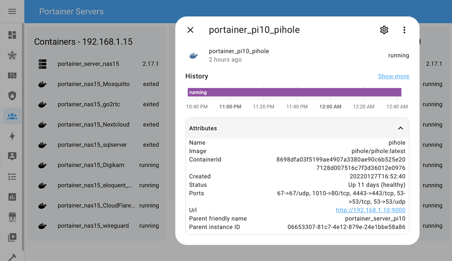Select the running status of portainer_nas15_Digikam
The width and height of the screenshot is (452, 261).
point(149,165)
